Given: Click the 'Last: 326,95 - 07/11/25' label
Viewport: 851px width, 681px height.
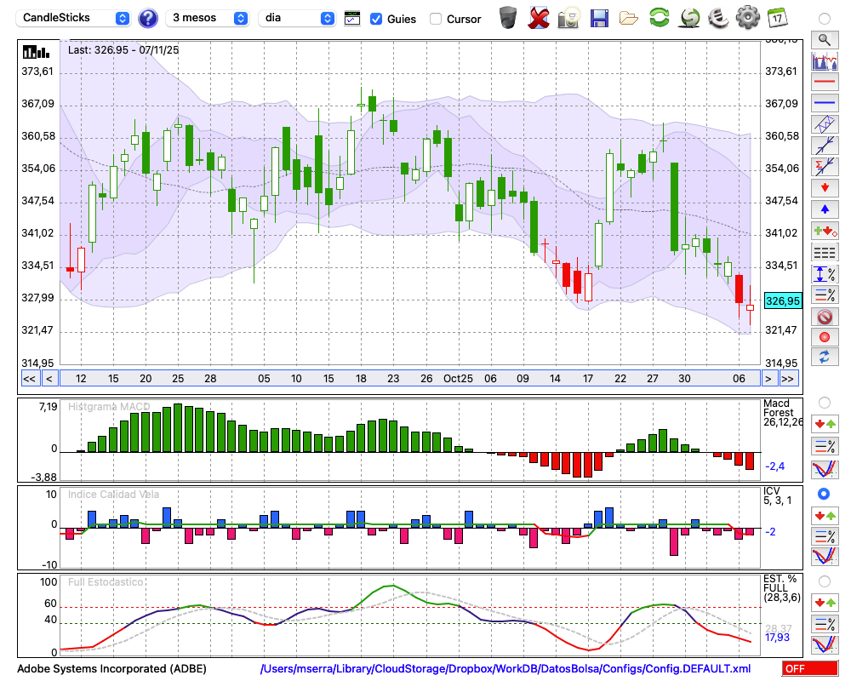Looking at the screenshot, I should pyautogui.click(x=123, y=50).
